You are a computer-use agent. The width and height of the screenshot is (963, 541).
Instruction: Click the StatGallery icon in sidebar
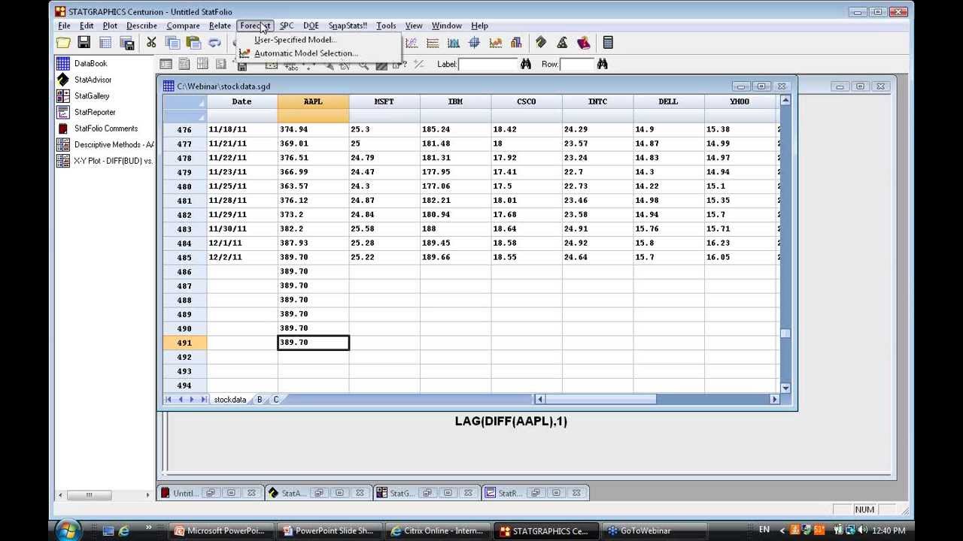63,96
